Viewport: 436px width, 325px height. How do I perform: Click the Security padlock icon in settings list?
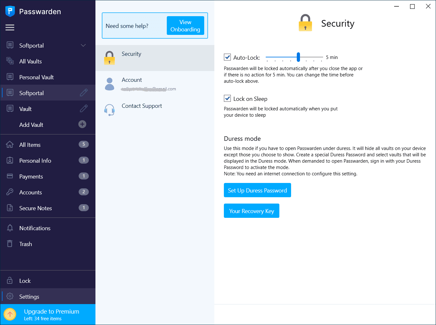(x=109, y=58)
